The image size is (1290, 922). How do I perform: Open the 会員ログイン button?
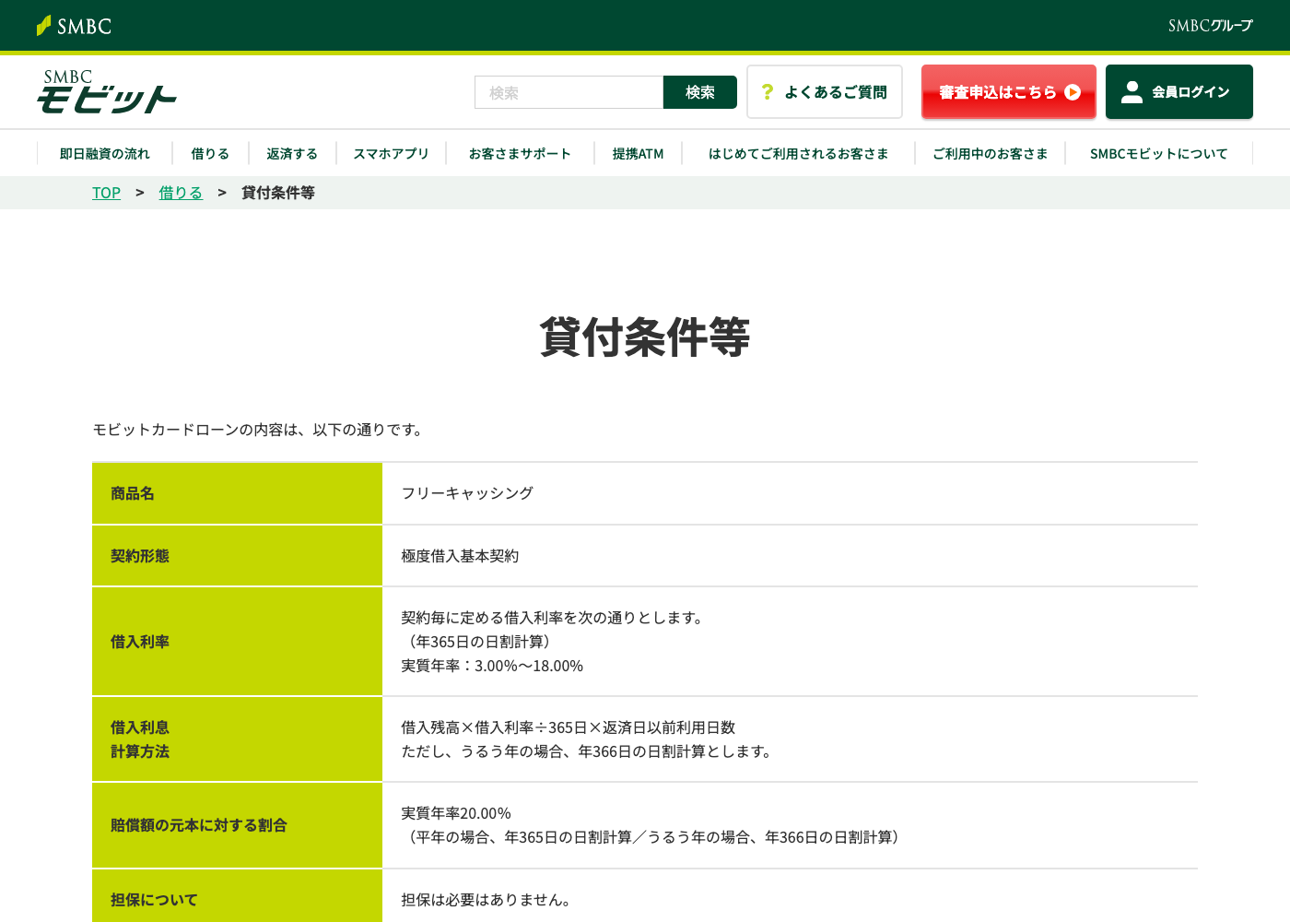[1179, 91]
